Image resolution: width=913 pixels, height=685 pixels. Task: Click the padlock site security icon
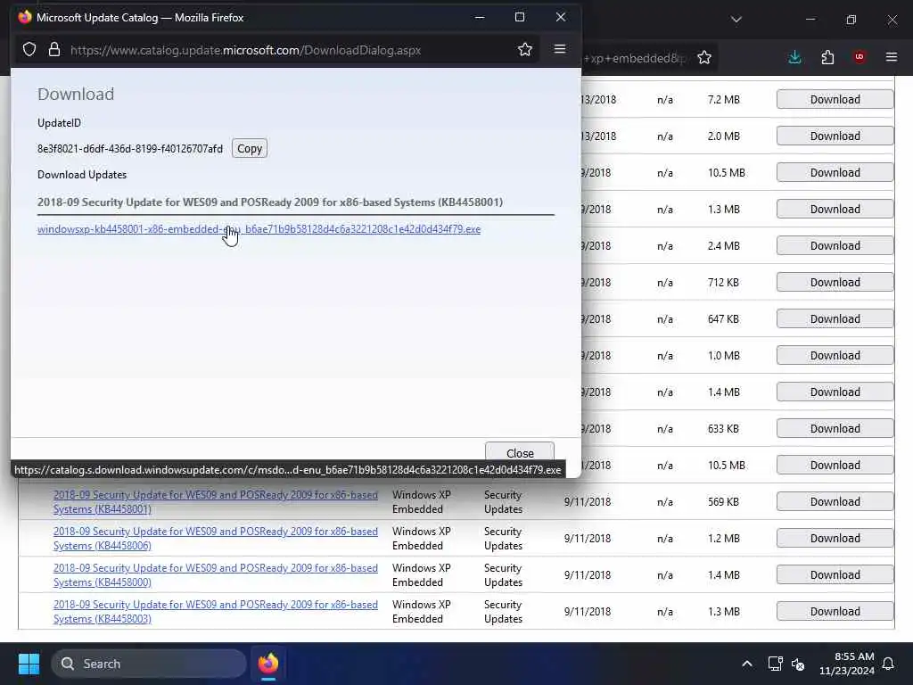click(54, 50)
